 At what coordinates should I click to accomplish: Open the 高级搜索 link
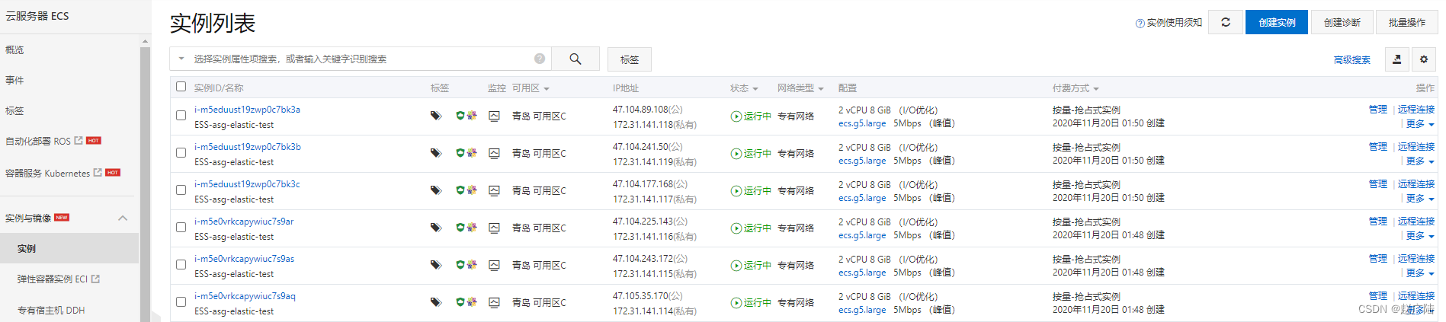coord(1351,59)
